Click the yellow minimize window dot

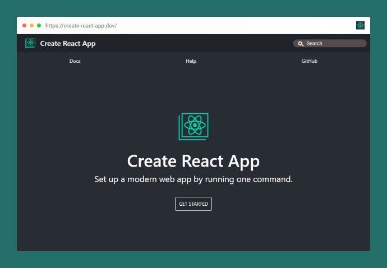31,25
